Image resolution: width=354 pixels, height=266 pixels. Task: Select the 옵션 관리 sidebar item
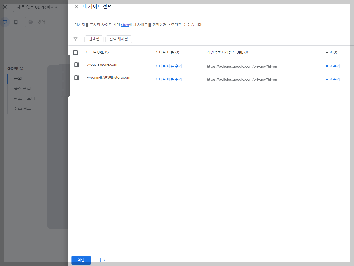pyautogui.click(x=22, y=88)
